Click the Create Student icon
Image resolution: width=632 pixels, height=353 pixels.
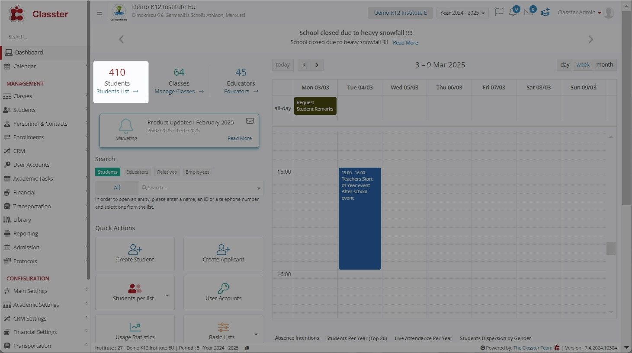[135, 250]
